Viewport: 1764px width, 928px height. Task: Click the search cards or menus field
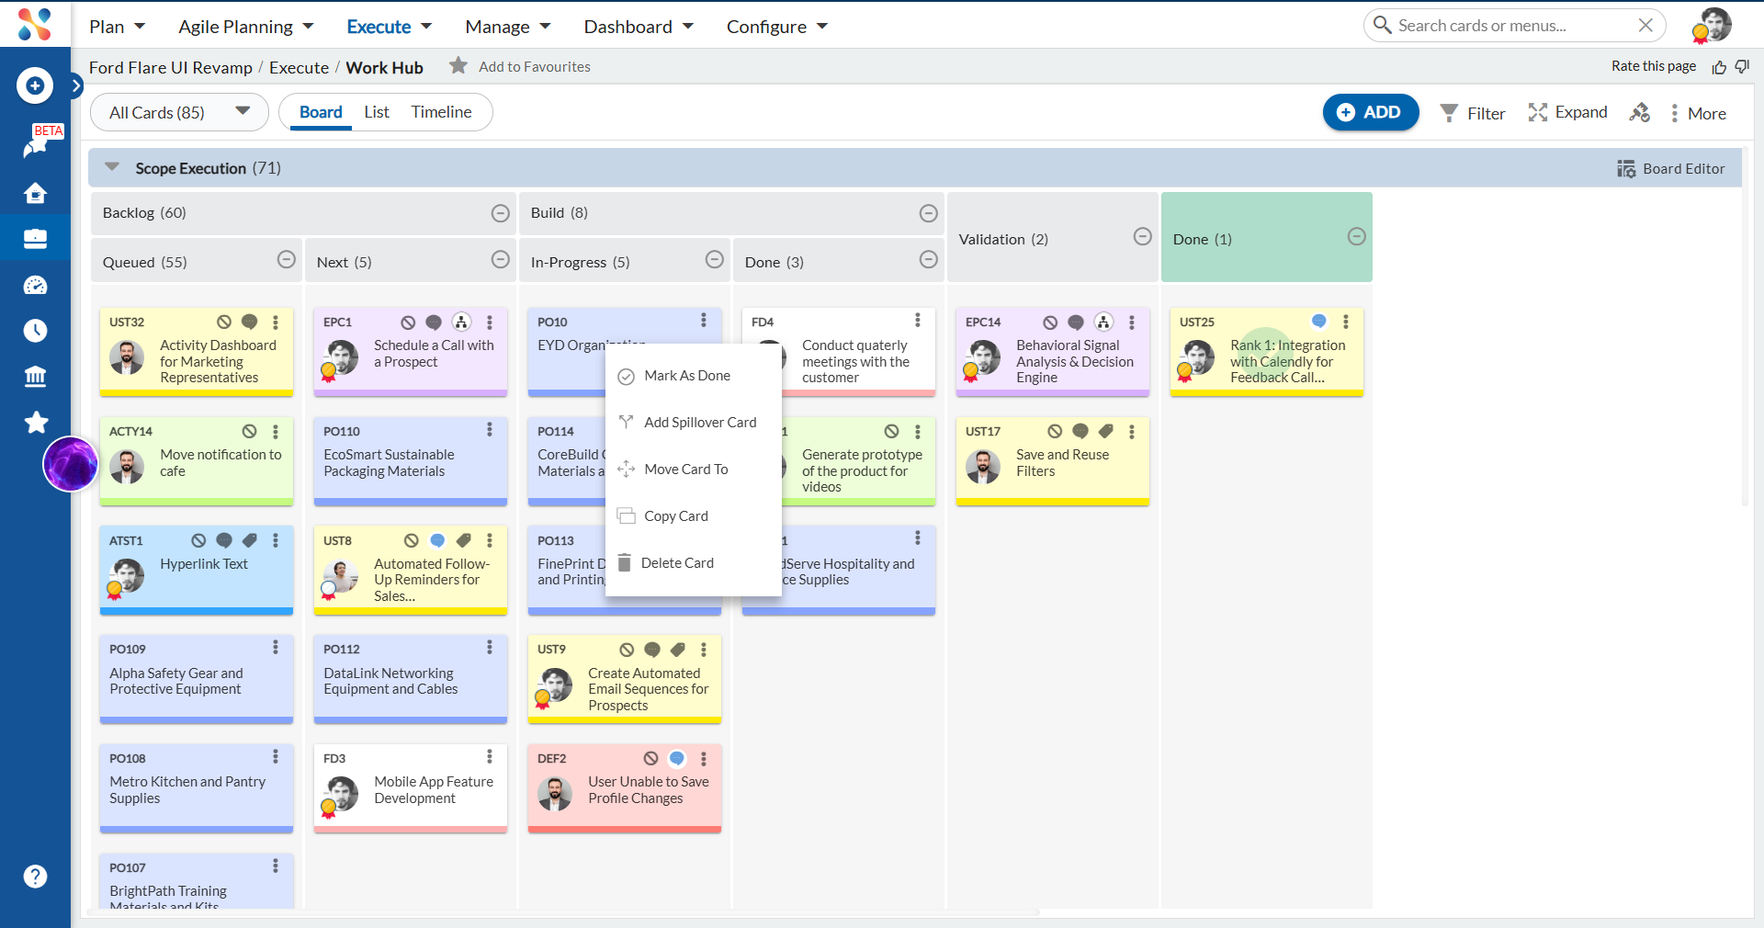[x=1514, y=26]
